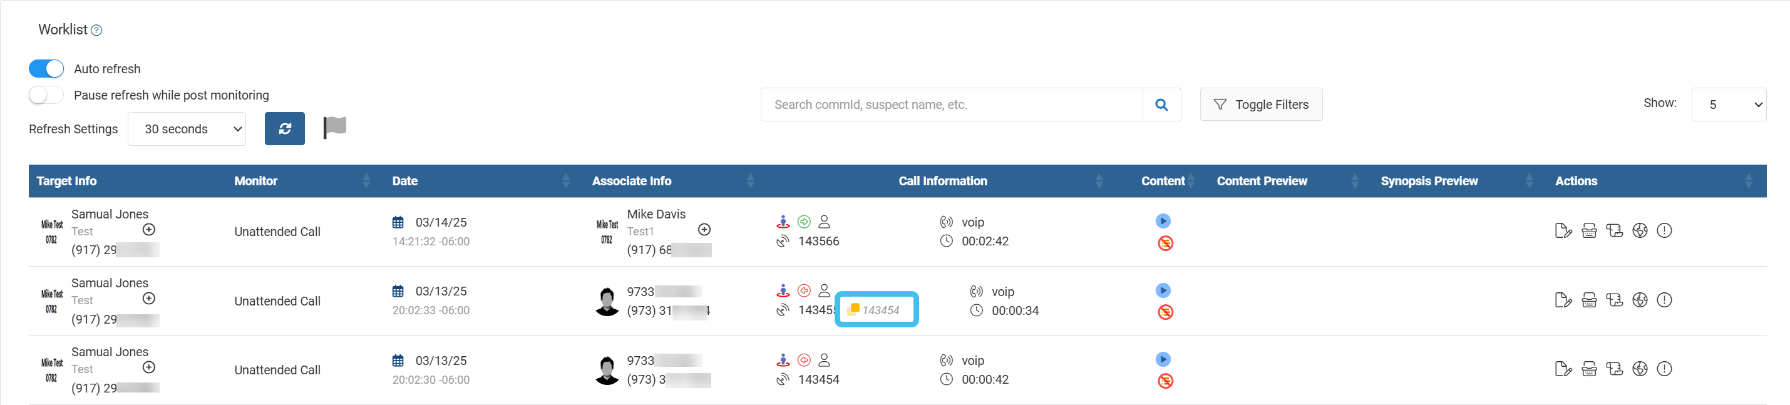Click the red no-transcript icon in the third row

tap(1165, 381)
